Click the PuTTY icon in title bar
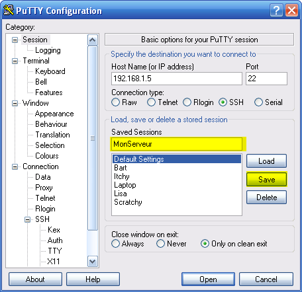Screen dimensions: 302x292 click(x=9, y=10)
